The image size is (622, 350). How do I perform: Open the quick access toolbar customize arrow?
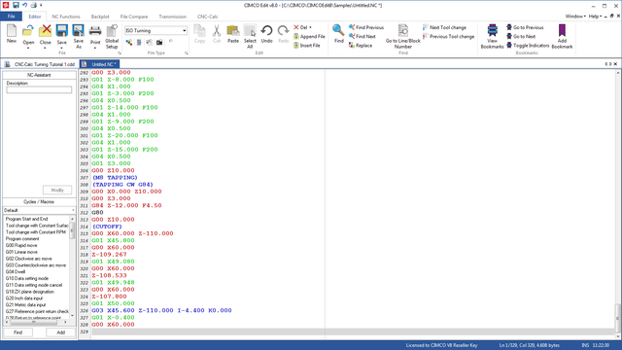(41, 5)
